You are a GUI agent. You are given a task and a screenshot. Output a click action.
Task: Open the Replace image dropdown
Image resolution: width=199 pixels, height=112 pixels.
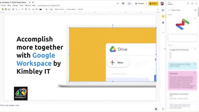(x=59, y=9)
